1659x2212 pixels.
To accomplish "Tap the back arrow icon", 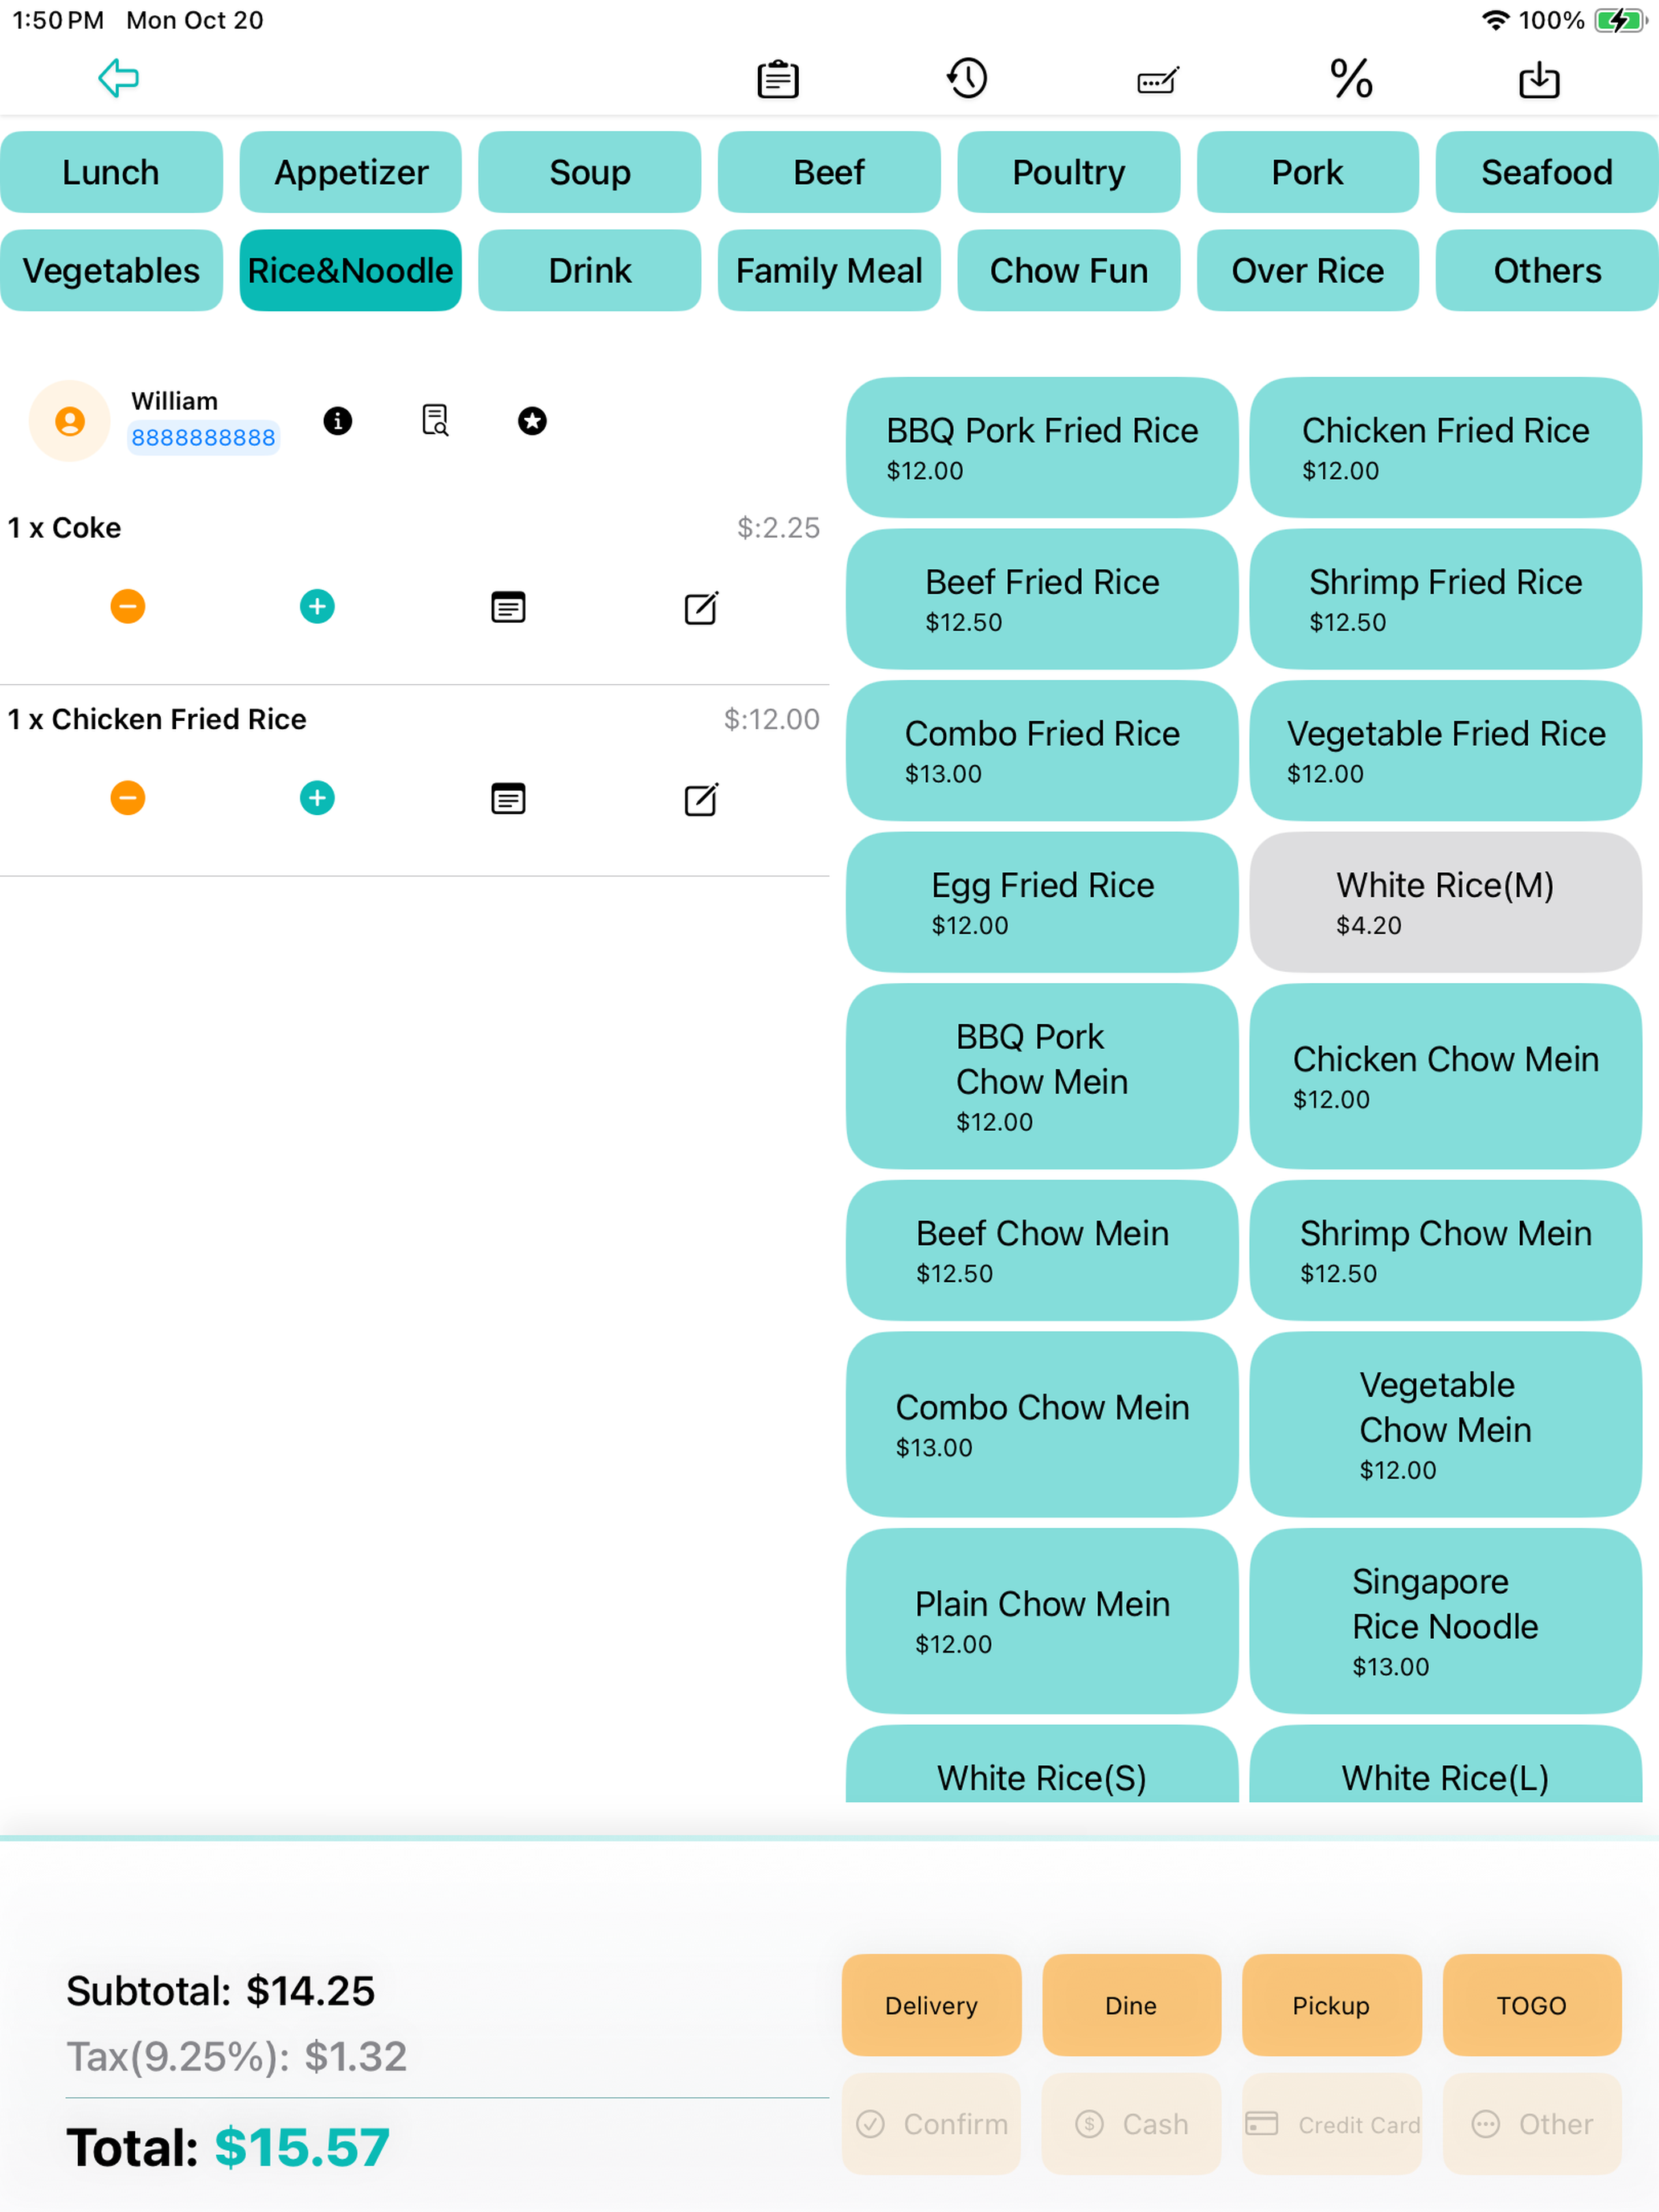I will pyautogui.click(x=118, y=78).
